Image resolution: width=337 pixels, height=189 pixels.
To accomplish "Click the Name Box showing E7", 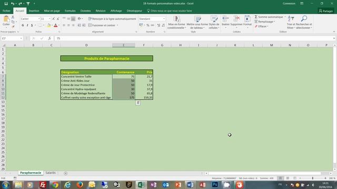I will (12, 38).
